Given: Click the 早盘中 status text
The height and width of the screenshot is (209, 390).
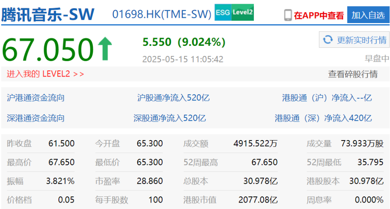Looking at the screenshot, I should 377,59.
